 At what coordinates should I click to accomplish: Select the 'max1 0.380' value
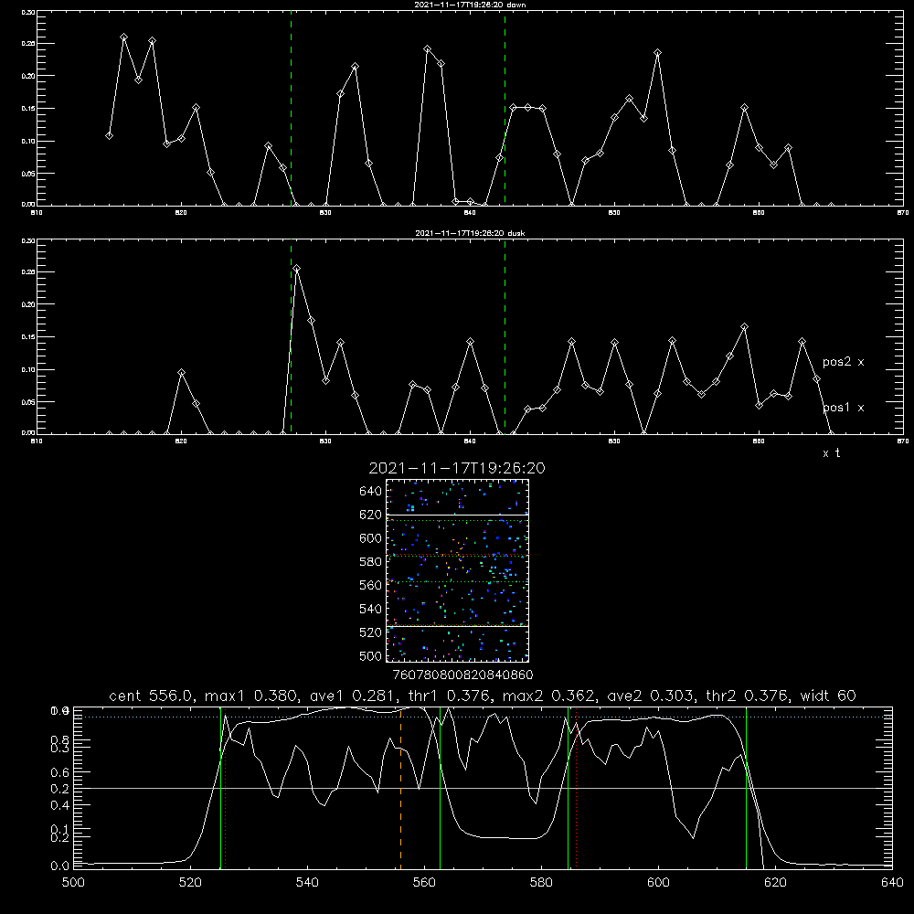pos(252,696)
